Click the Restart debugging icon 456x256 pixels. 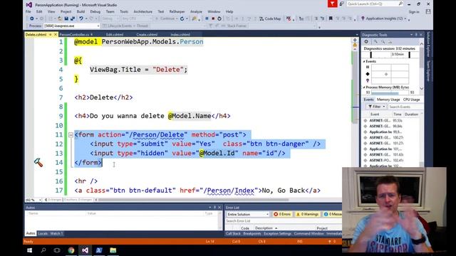pyautogui.click(x=219, y=18)
